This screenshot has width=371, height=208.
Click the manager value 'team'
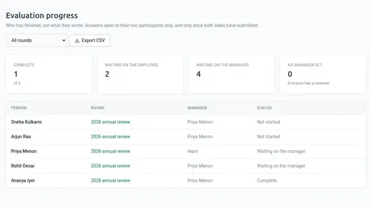192,151
